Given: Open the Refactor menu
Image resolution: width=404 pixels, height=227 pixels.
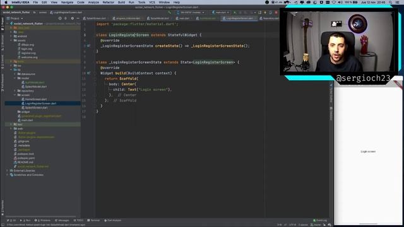Looking at the screenshot, I should pos(108,3).
